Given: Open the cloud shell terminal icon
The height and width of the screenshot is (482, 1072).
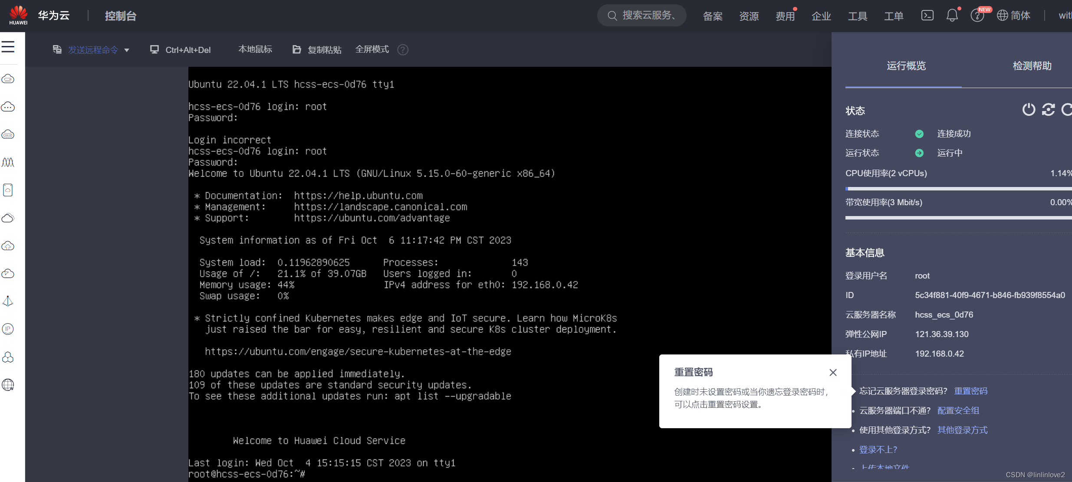Looking at the screenshot, I should pyautogui.click(x=927, y=16).
